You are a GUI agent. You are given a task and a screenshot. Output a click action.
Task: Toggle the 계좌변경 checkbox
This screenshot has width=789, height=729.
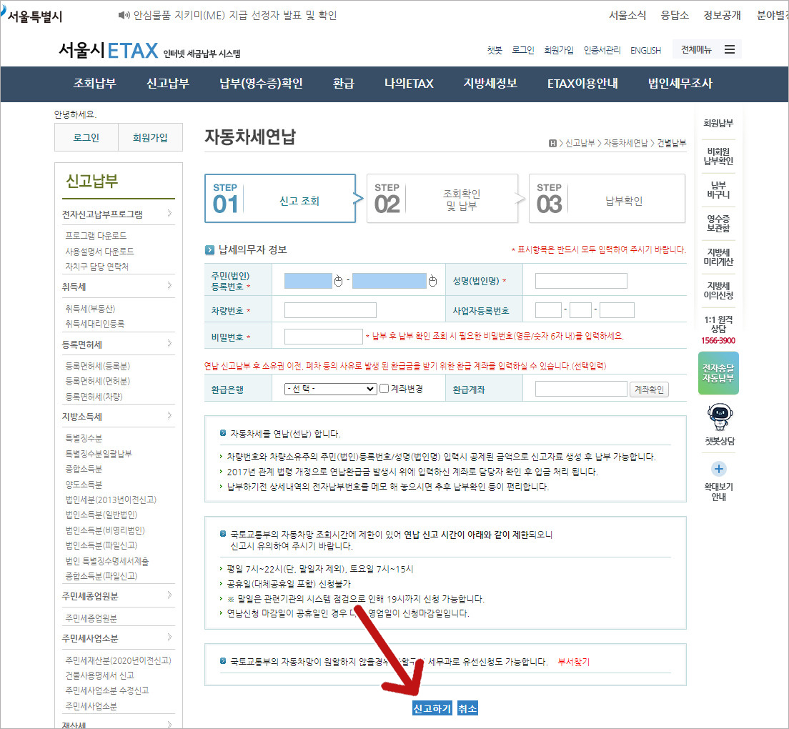click(x=384, y=388)
